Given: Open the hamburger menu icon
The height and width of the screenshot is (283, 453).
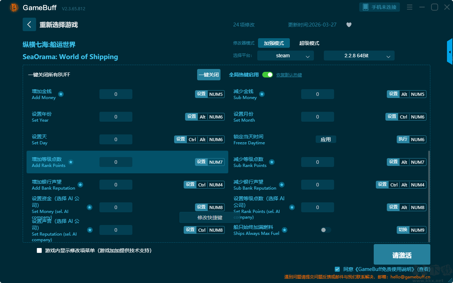Looking at the screenshot, I should pyautogui.click(x=409, y=7).
